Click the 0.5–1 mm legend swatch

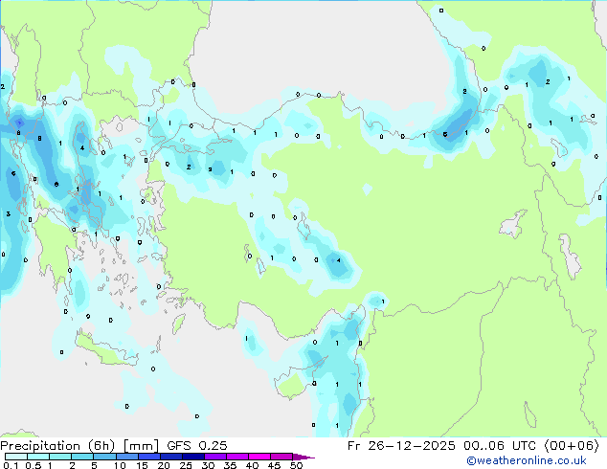click(38, 457)
